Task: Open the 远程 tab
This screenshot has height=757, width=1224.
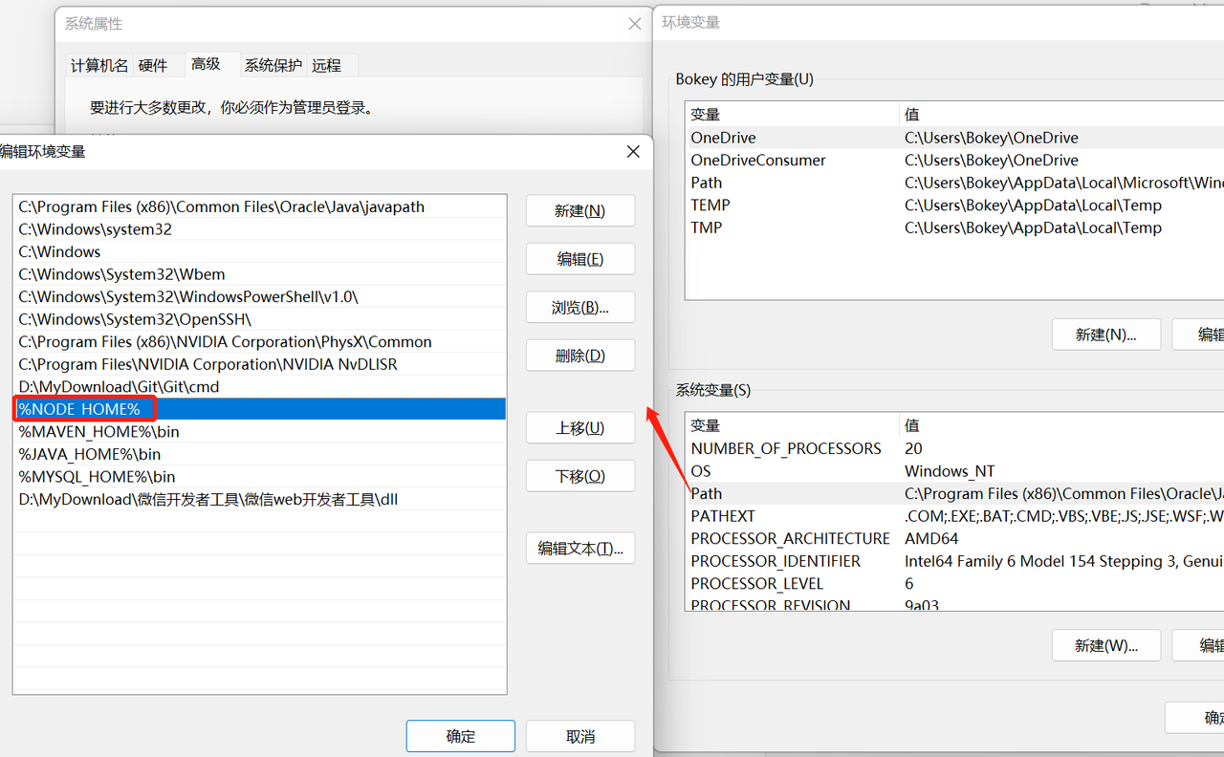Action: coord(326,65)
